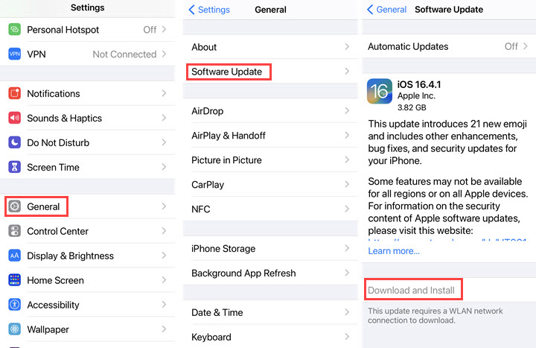Open AirDrop settings
This screenshot has height=348, width=536.
pyautogui.click(x=270, y=111)
